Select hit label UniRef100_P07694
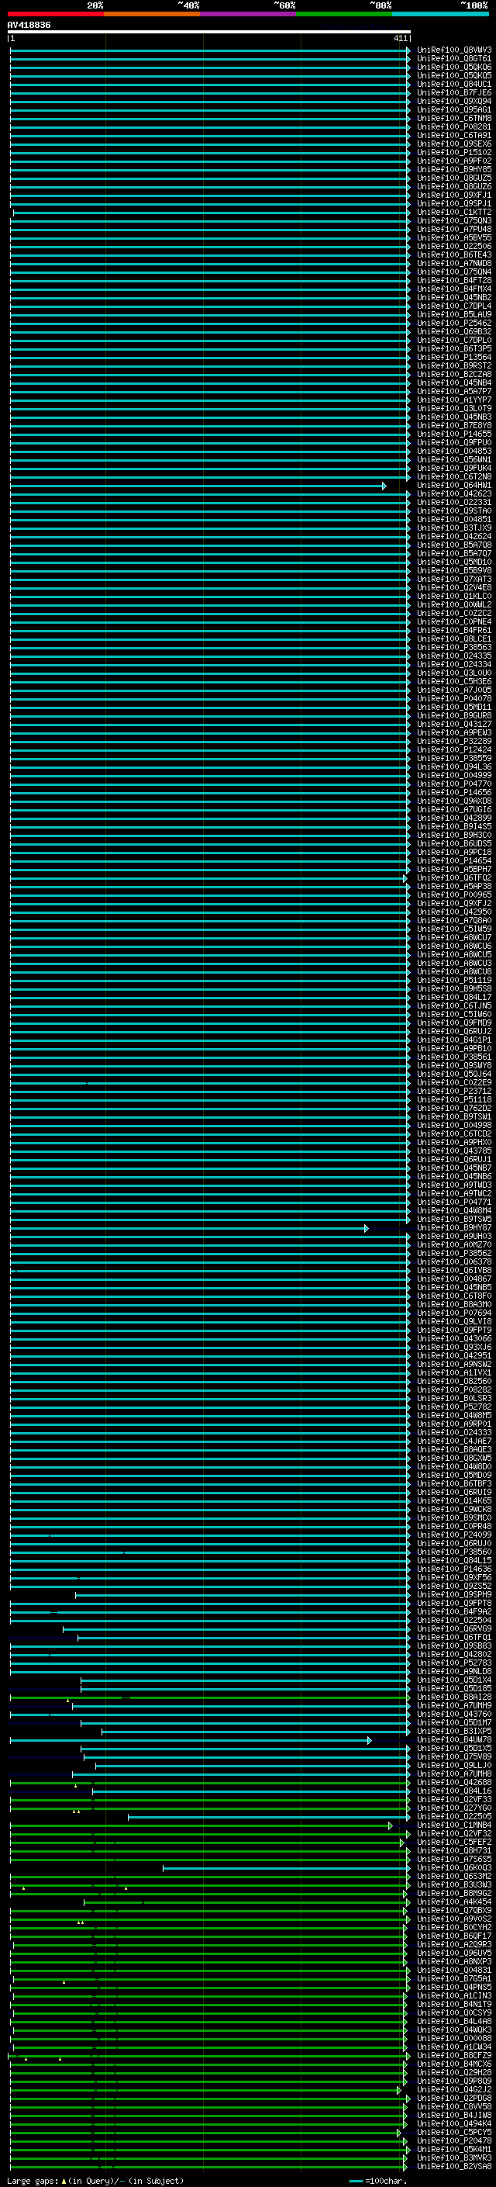Image resolution: width=496 pixels, height=2187 pixels. tap(454, 1313)
